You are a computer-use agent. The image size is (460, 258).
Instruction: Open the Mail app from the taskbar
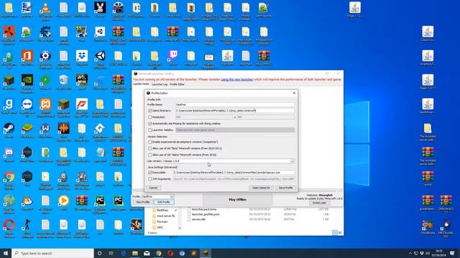click(x=147, y=253)
